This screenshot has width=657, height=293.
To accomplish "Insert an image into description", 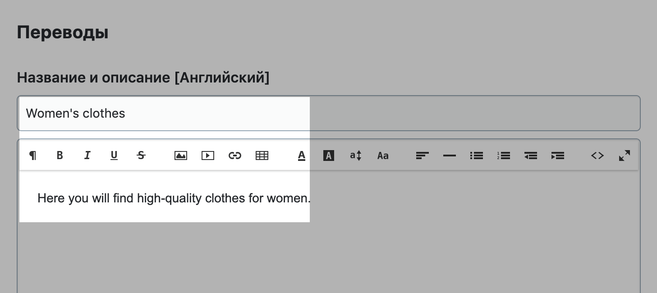I will point(181,156).
